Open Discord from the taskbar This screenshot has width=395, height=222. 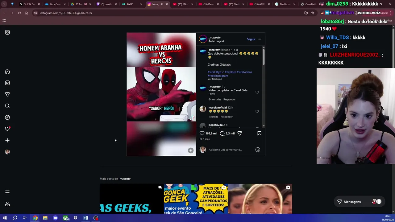coord(55,218)
